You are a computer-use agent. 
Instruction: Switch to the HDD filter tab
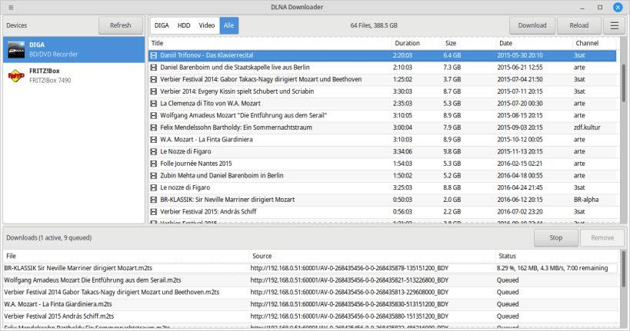point(184,25)
